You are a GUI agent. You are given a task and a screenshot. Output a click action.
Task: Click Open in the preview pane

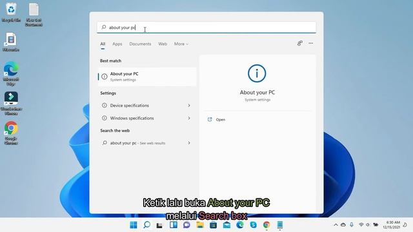click(221, 119)
